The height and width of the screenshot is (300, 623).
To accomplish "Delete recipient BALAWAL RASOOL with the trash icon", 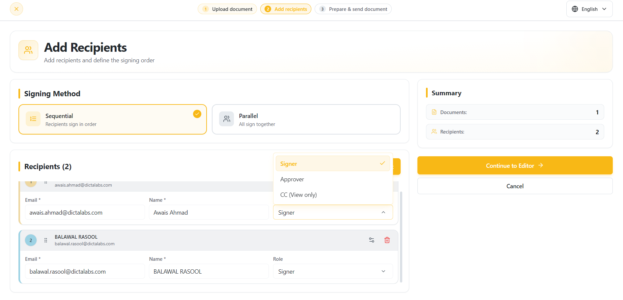I will [387, 240].
